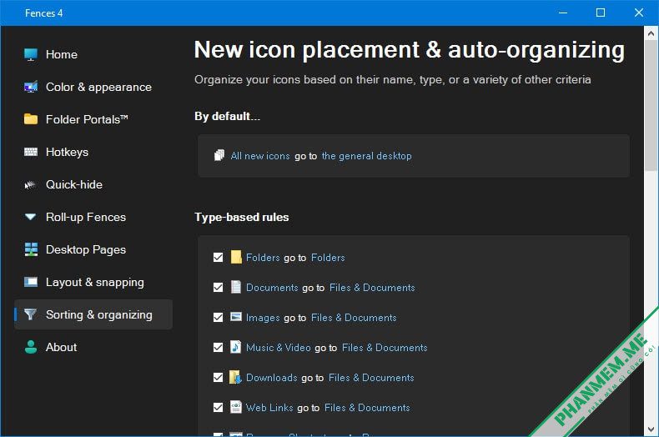
Task: Change Web Links rule destination
Action: [x=367, y=408]
